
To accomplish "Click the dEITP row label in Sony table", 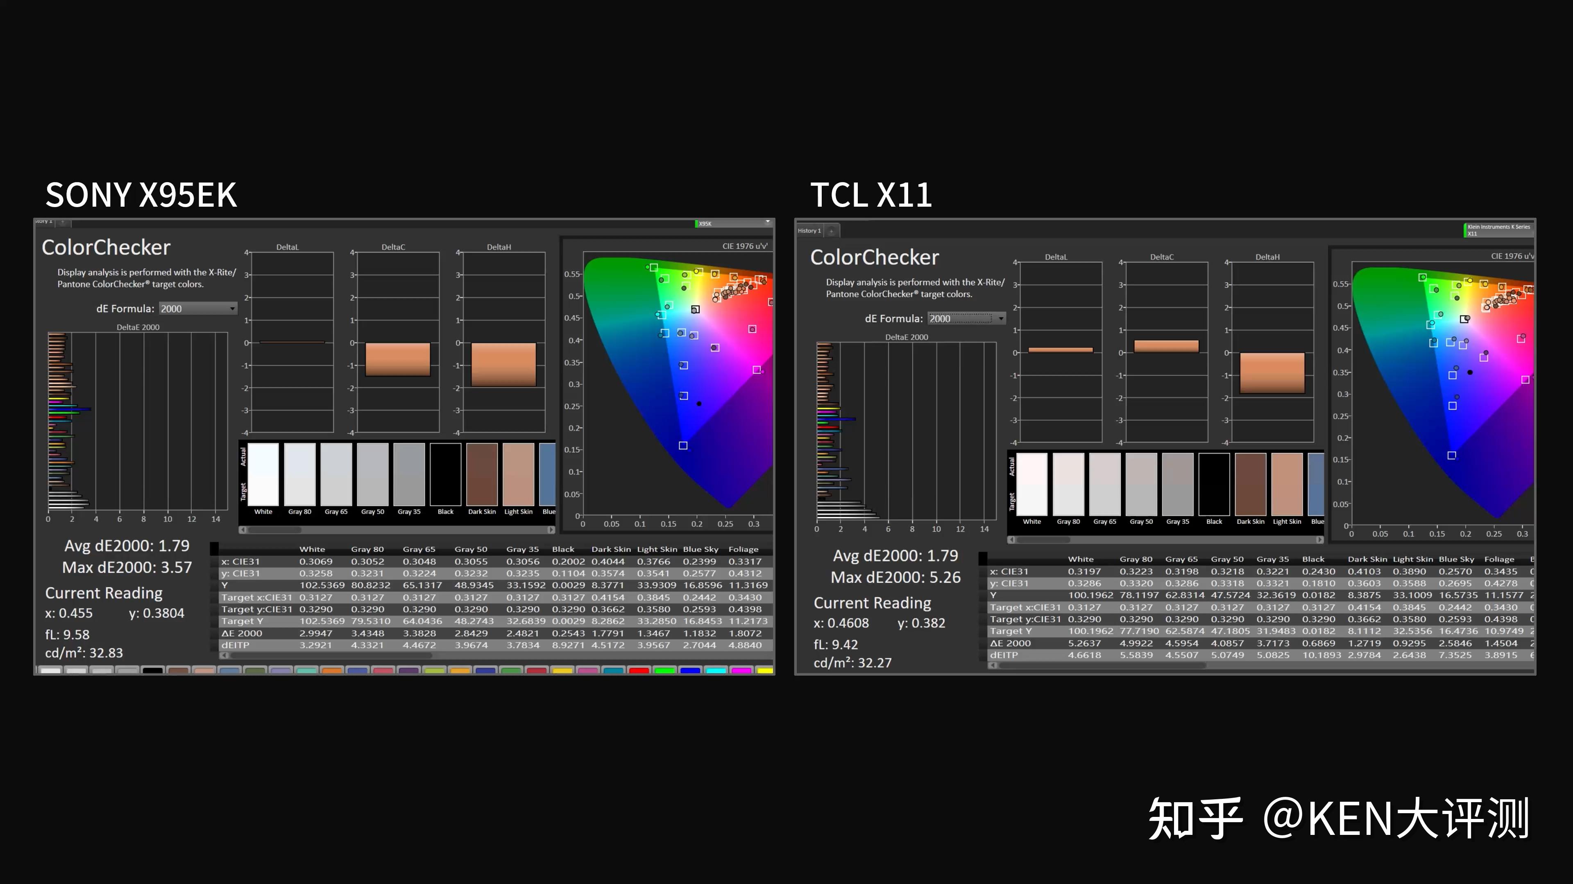I will point(235,645).
